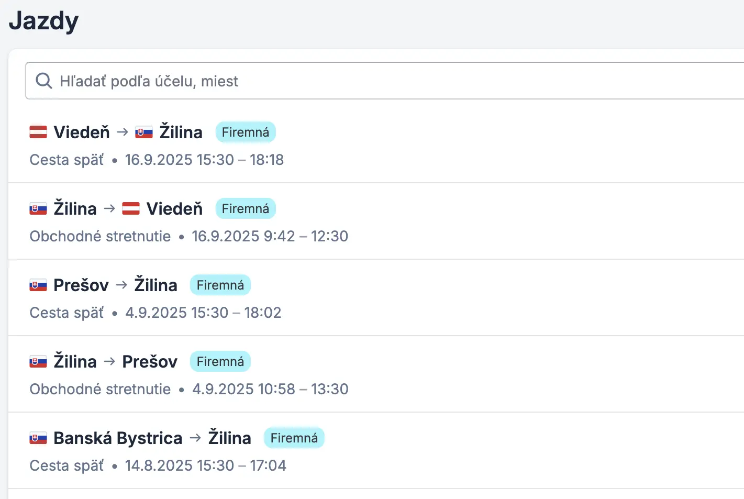
Task: Click Austrian flag beside Viedeň in second trip
Action: (x=131, y=208)
